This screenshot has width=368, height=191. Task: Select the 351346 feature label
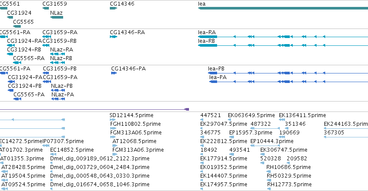pyautogui.click(x=295, y=124)
